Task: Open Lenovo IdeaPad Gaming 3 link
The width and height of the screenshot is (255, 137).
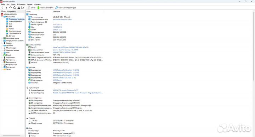Action: (66, 50)
